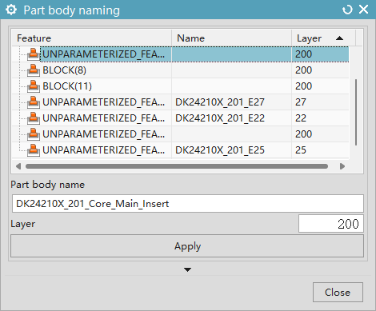The width and height of the screenshot is (376, 311).
Task: Click the right scroll arrow under list
Action: tap(342, 166)
